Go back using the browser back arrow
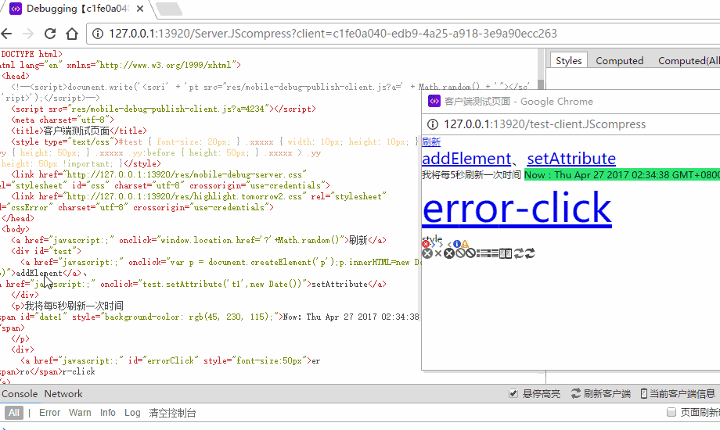The height and width of the screenshot is (430, 720). pos(6,34)
